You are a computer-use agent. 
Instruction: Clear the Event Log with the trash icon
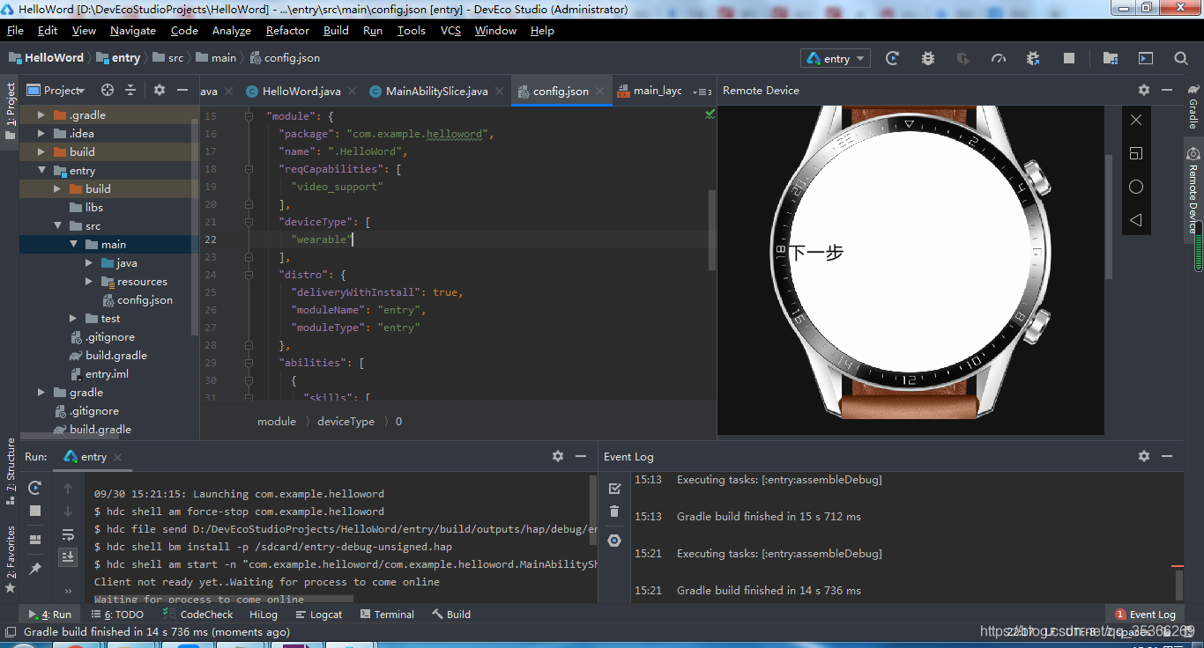click(613, 512)
